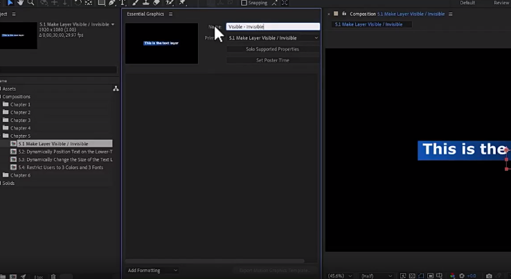Toggle fast previews in viewer footer
Image resolution: width=511 pixels, height=279 pixels.
[403, 276]
